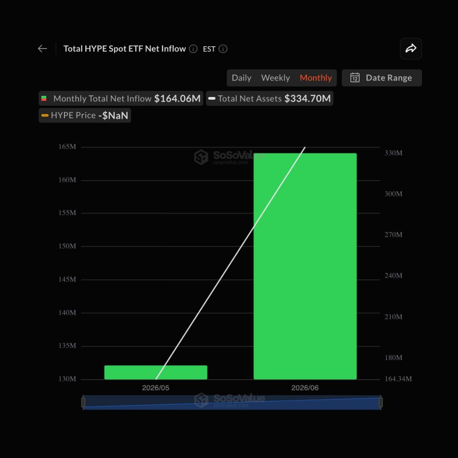Click the -$NaN price value
The image size is (458, 458).
(x=113, y=116)
